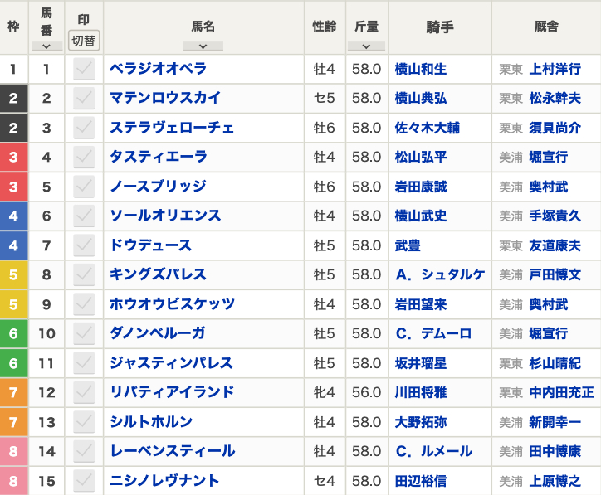Tick the mark checkbox for ベラジオオペラ
The height and width of the screenshot is (495, 601).
pyautogui.click(x=84, y=69)
